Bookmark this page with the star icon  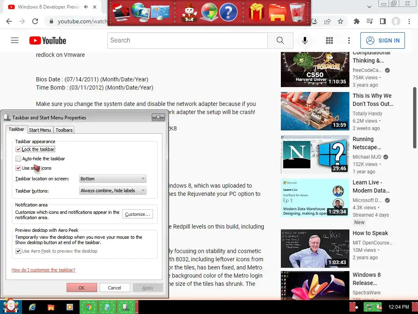point(340,21)
